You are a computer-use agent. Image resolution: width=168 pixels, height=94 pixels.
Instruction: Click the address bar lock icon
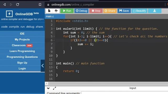[48, 5]
